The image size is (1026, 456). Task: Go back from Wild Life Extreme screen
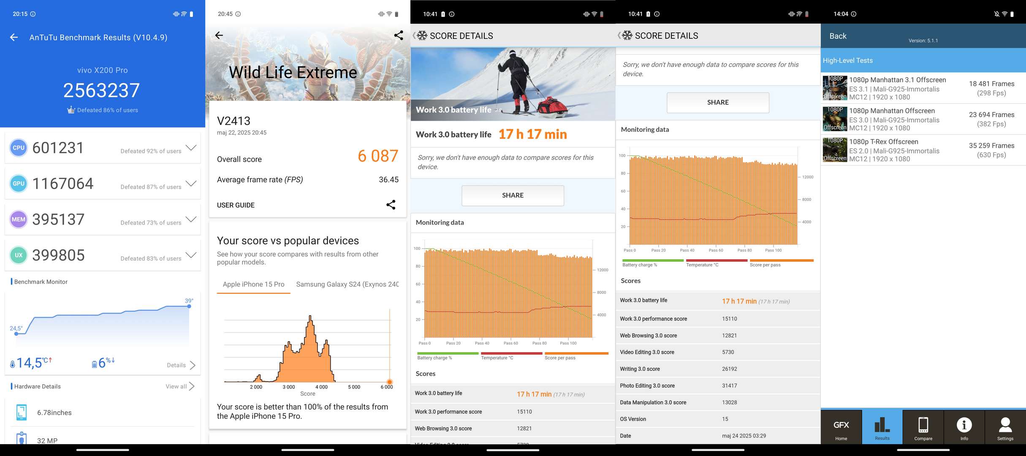[x=219, y=35]
